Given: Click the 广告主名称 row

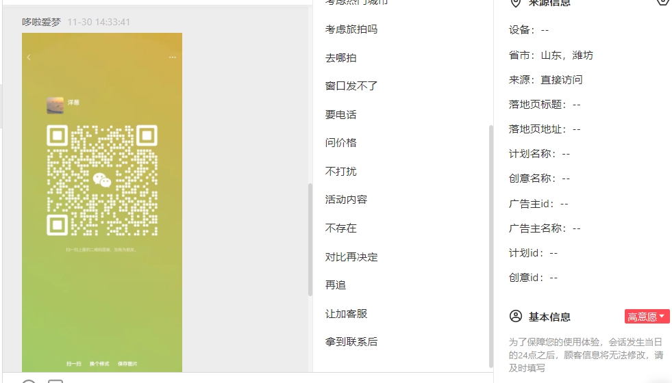Looking at the screenshot, I should pyautogui.click(x=545, y=228).
